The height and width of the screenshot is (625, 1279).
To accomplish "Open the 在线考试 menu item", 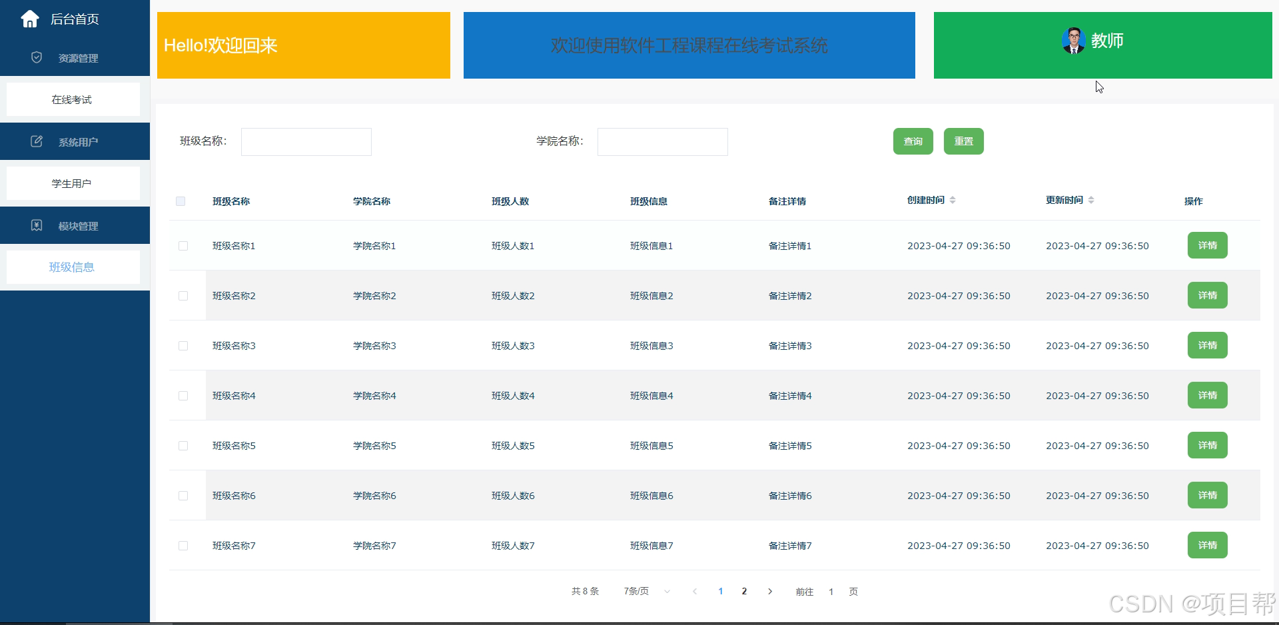I will tap(73, 99).
